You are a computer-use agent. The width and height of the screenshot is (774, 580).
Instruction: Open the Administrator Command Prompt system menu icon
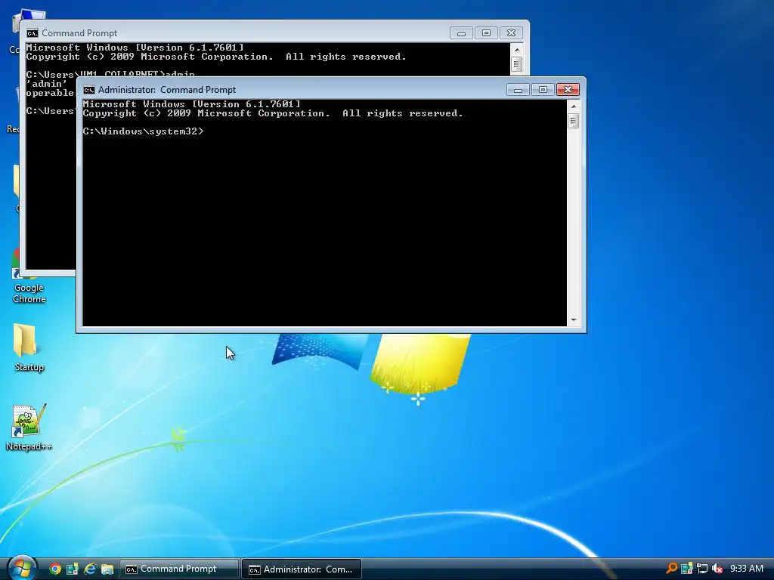pyautogui.click(x=89, y=90)
